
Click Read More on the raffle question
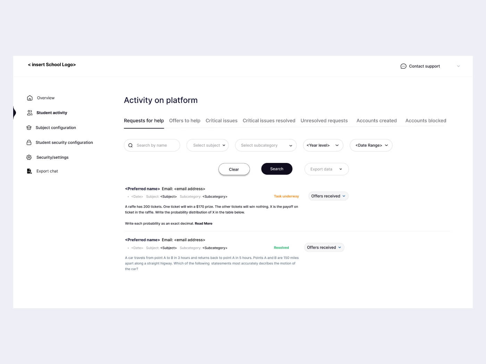coord(203,223)
